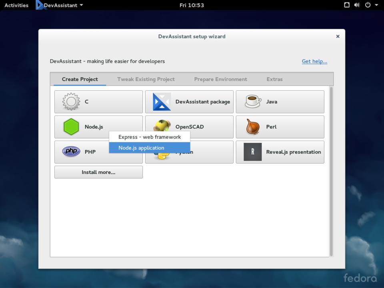Open the Prepare Environment tab
Screen dimensions: 384x288
(x=220, y=79)
